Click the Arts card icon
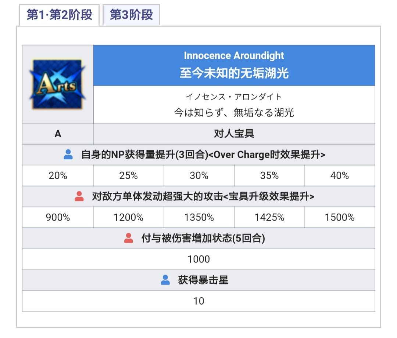397x338 pixels. click(58, 84)
